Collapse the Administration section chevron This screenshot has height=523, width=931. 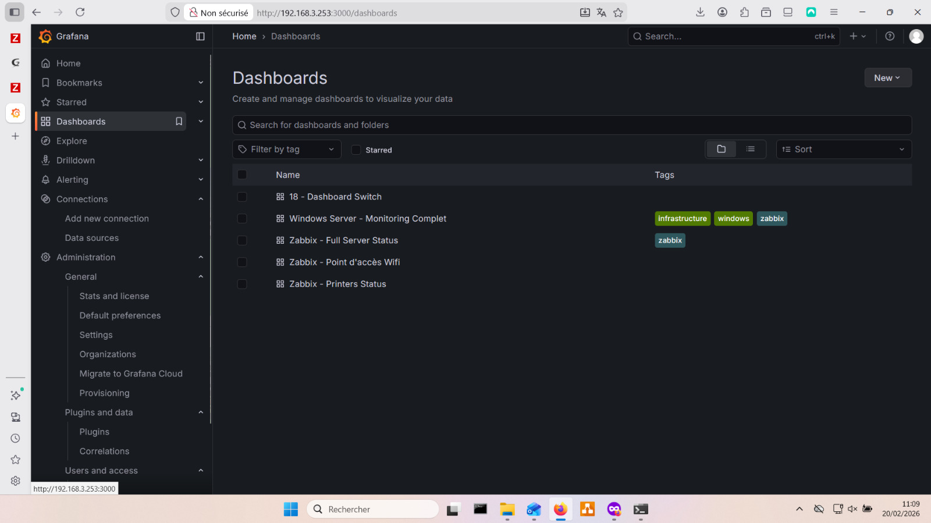click(201, 257)
